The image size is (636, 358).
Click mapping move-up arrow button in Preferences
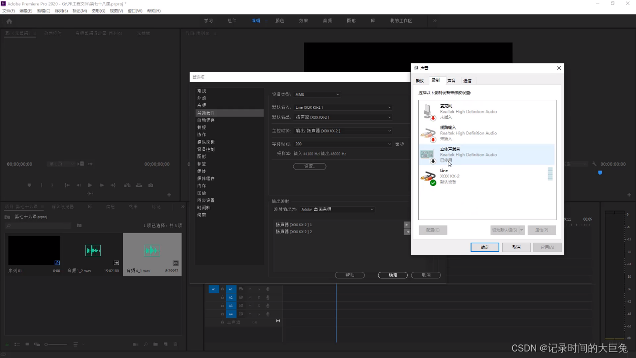[x=407, y=225]
